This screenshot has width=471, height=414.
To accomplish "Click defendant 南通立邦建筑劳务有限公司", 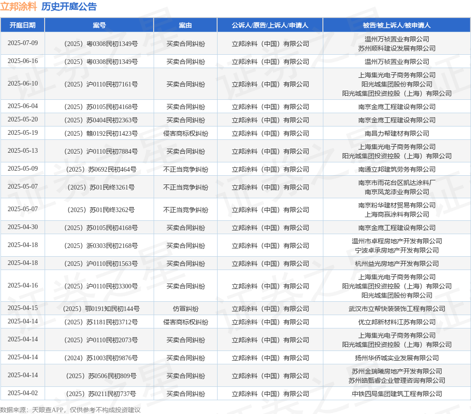I will point(397,169).
